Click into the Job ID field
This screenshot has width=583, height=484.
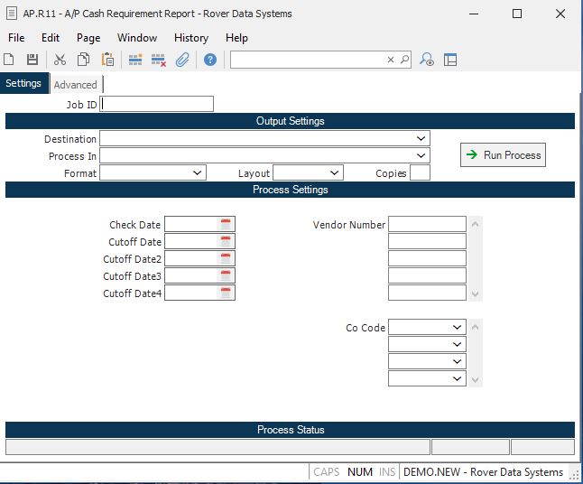click(x=158, y=104)
